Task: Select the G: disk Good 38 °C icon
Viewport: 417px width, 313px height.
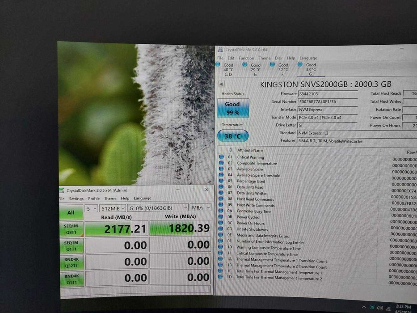Action: coord(300,64)
